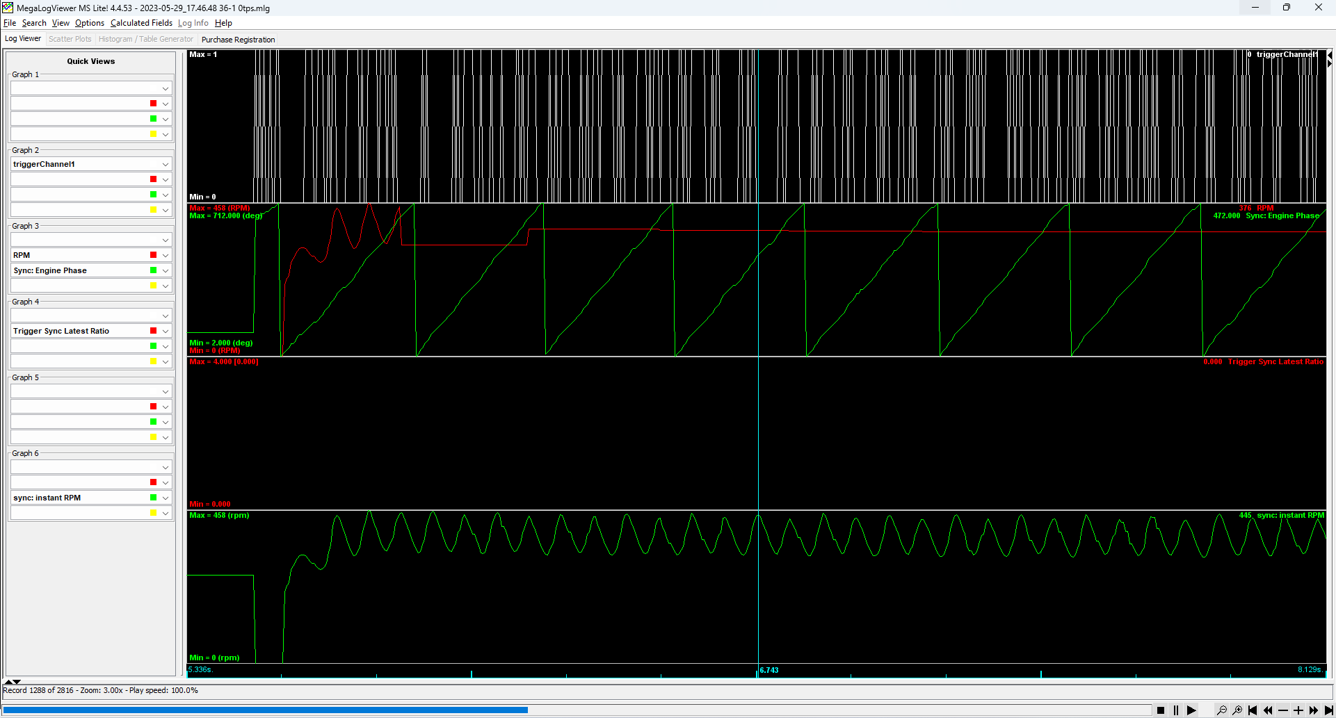Start log playback with play button
The height and width of the screenshot is (718, 1336).
coord(1191,710)
